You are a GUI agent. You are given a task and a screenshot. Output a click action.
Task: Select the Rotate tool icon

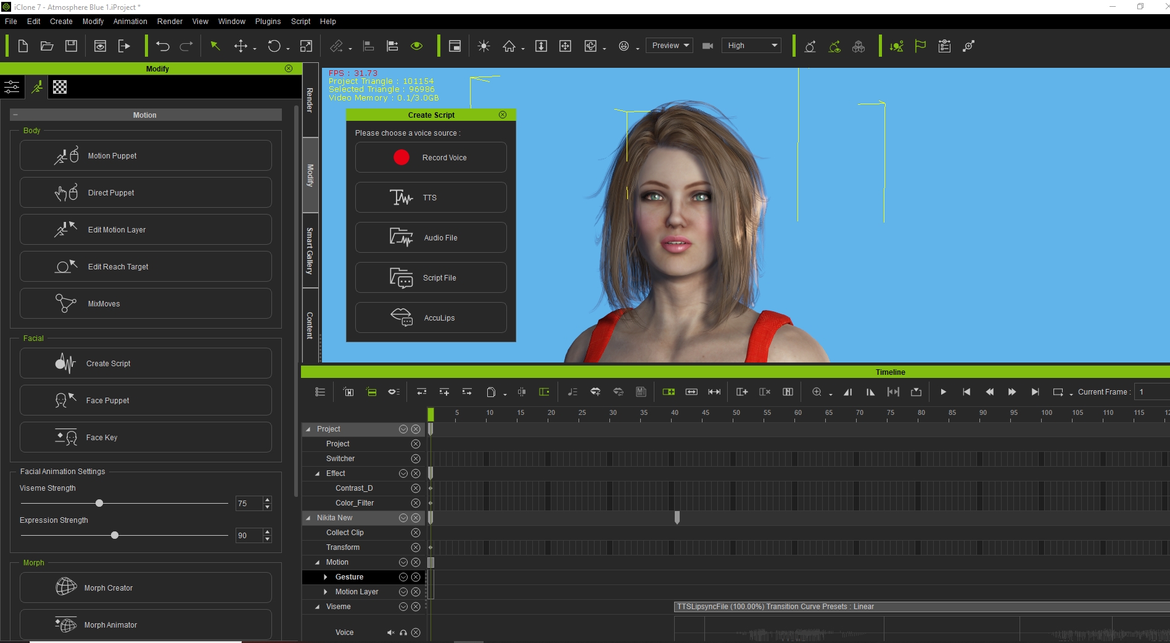pos(274,46)
